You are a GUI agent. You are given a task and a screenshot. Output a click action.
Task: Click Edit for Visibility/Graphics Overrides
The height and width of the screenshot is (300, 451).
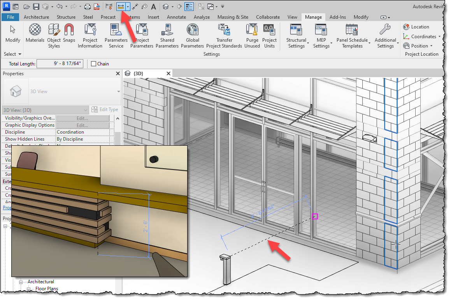(82, 118)
